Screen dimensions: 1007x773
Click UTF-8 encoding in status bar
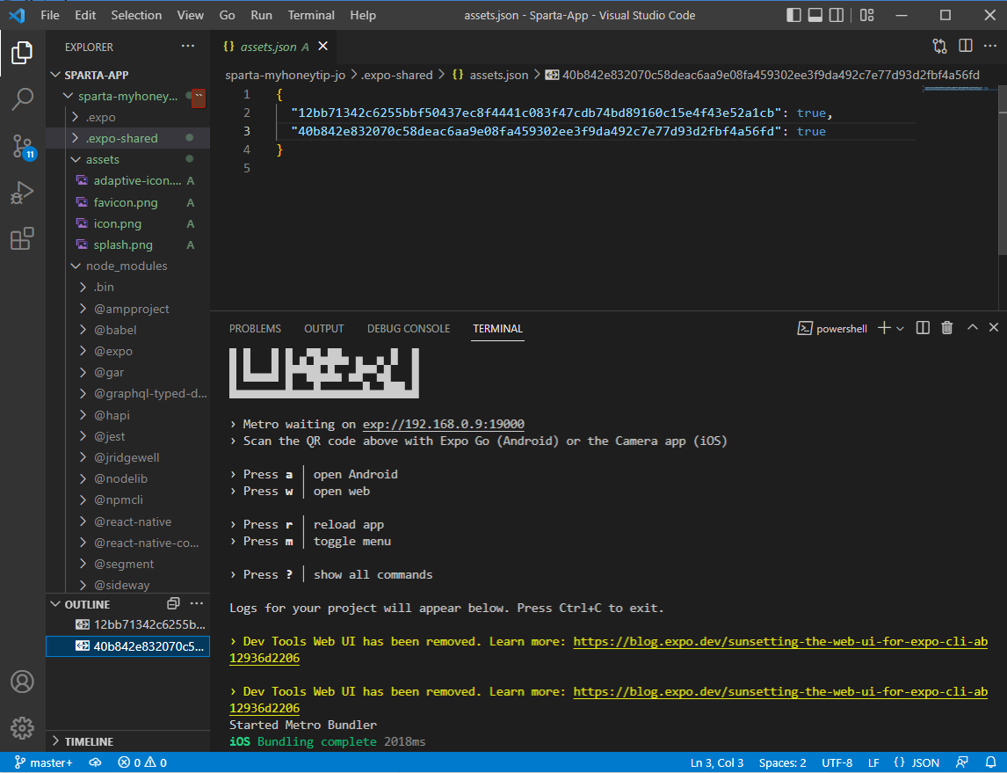837,762
